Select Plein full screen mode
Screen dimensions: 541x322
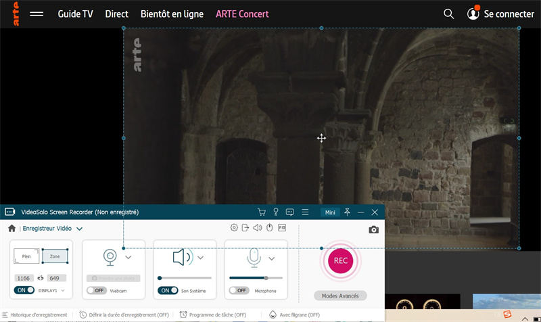(26, 256)
